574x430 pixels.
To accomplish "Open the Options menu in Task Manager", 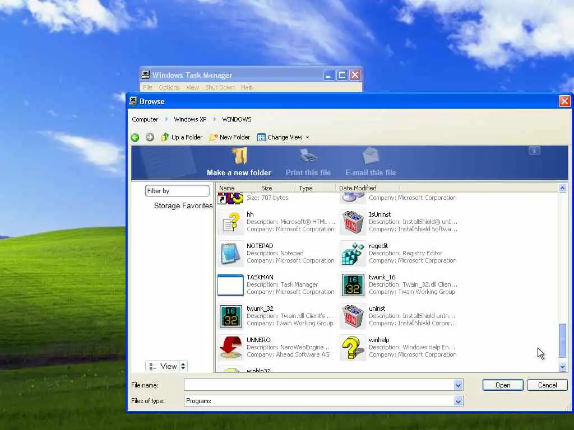I will 169,87.
